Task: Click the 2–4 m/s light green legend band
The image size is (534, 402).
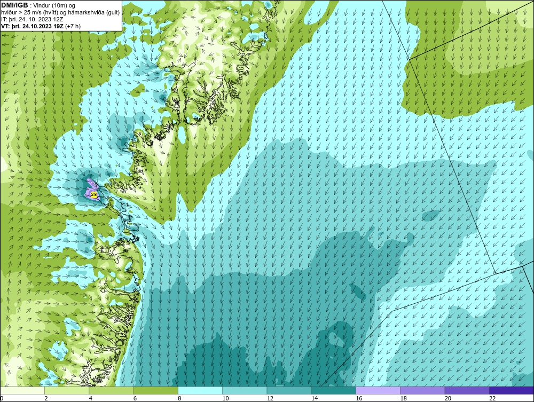Action: coord(67,390)
